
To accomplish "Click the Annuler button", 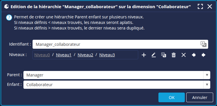I will (x=200, y=98).
